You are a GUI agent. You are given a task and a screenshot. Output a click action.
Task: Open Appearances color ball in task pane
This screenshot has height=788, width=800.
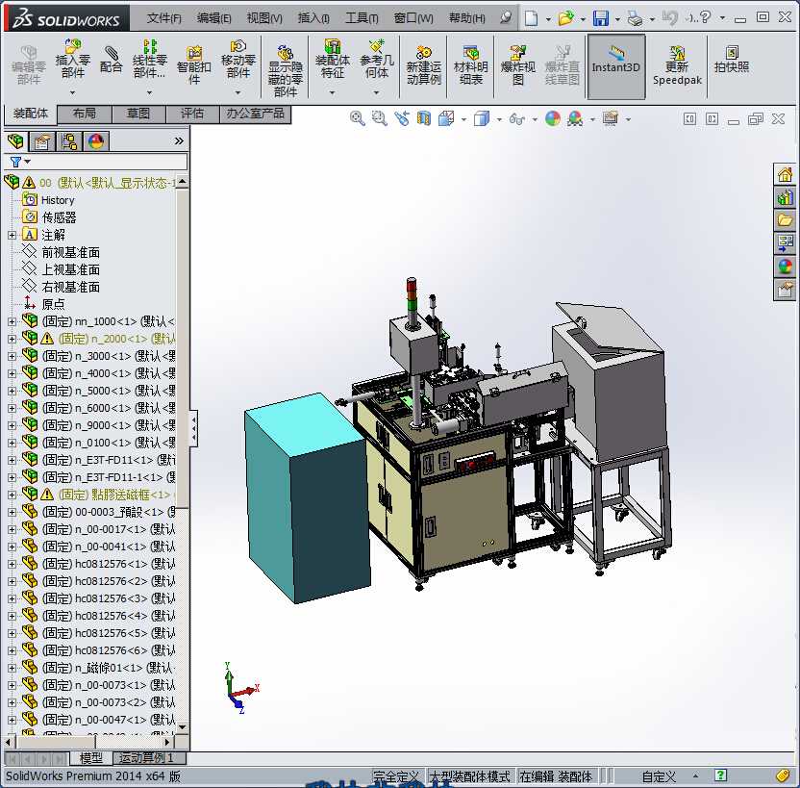785,267
